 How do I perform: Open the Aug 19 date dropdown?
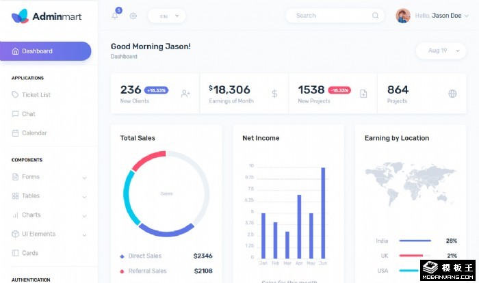[441, 51]
